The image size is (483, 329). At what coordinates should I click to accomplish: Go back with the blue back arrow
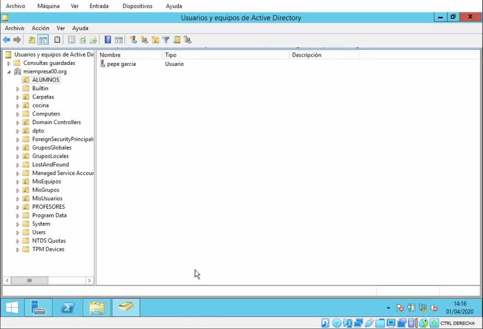(6, 40)
